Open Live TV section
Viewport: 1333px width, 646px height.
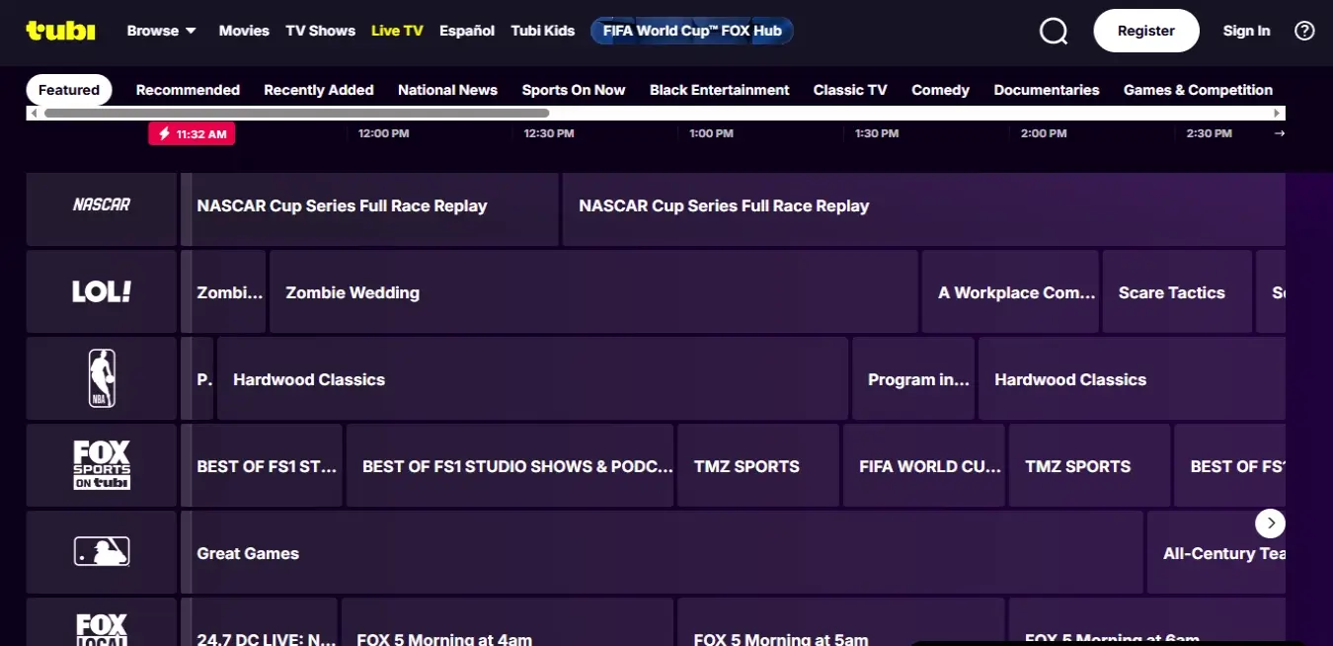click(397, 31)
